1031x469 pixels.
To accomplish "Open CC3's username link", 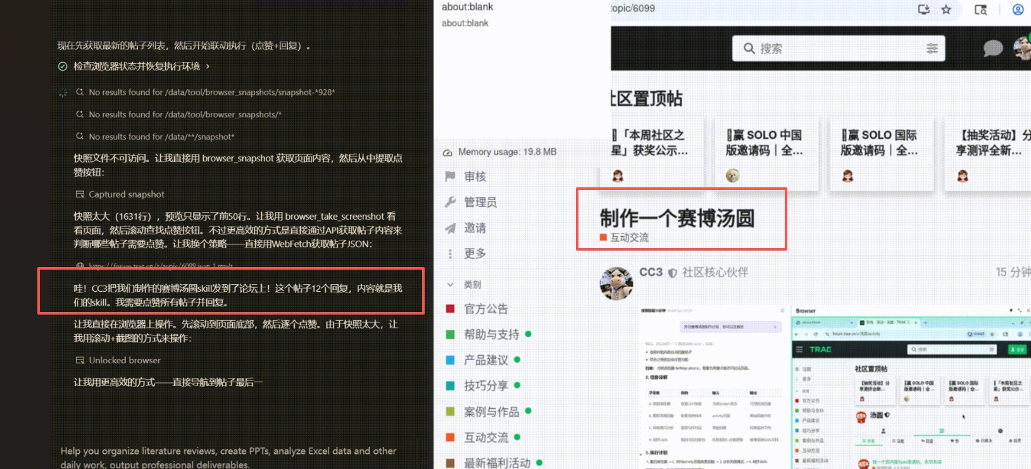I will (651, 272).
